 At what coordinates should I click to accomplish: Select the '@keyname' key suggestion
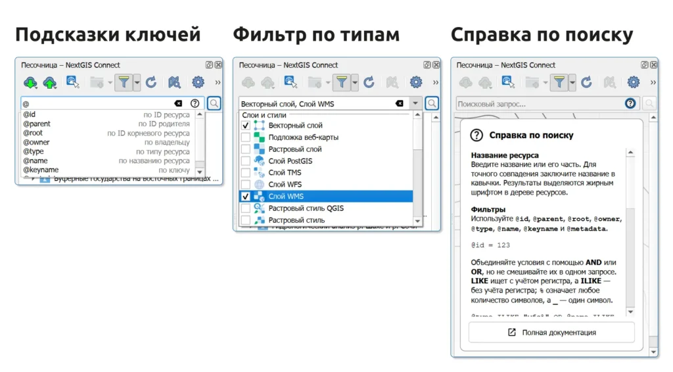108,170
